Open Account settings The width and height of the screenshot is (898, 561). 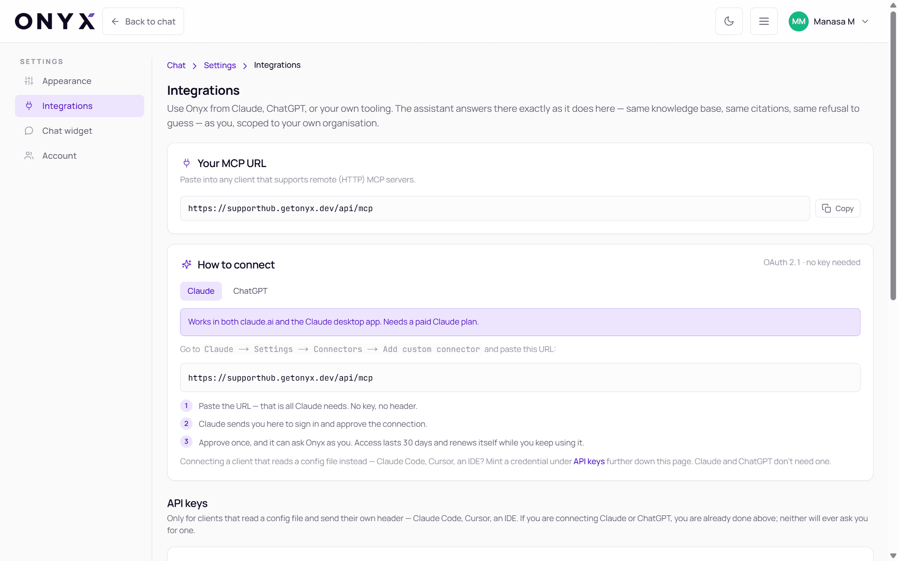[x=79, y=156]
